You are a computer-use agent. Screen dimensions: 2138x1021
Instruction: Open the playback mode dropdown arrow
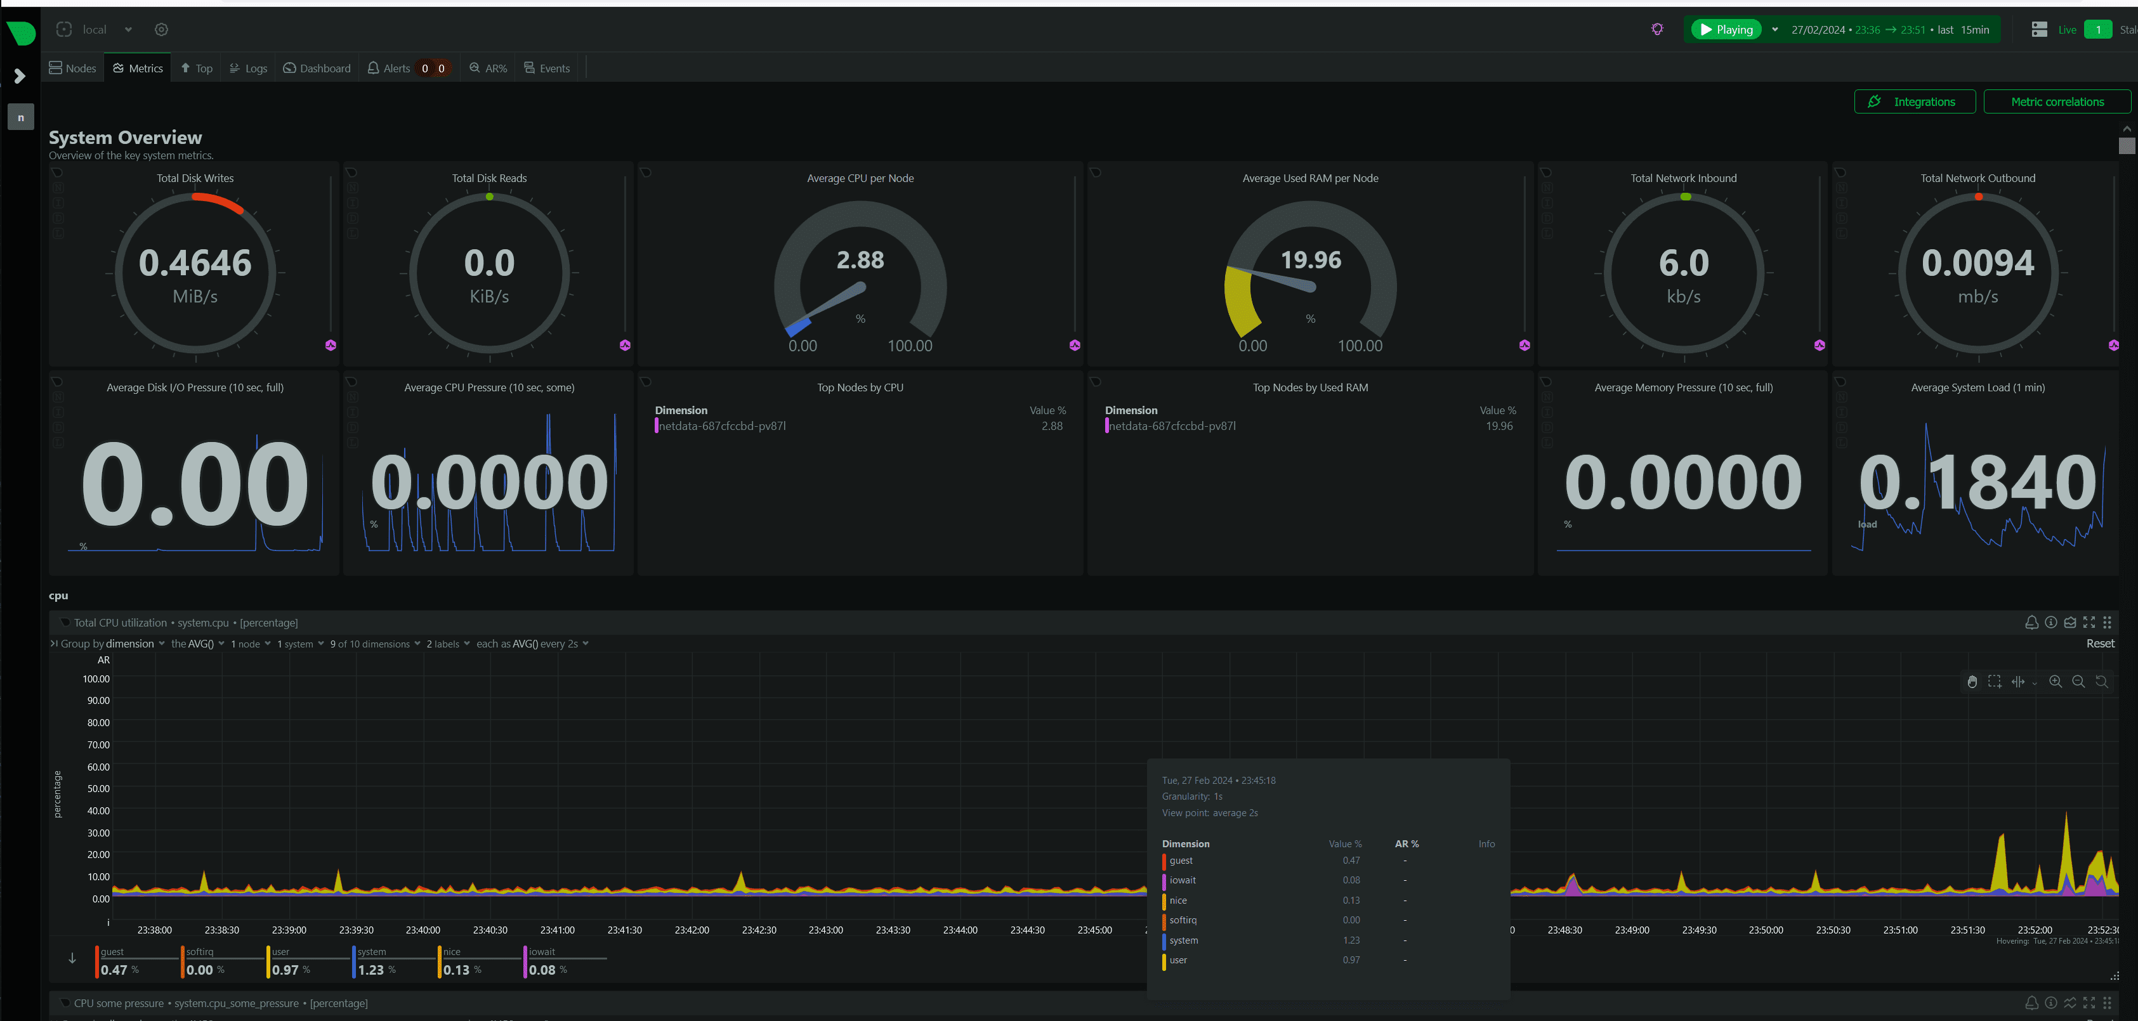click(1774, 30)
